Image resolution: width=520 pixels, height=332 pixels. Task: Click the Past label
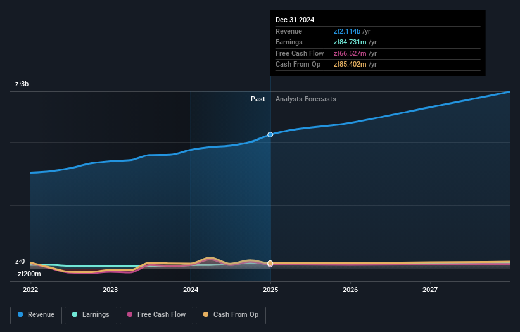click(258, 99)
